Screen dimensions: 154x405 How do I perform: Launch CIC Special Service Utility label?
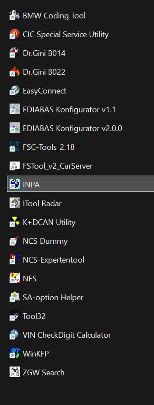(66, 34)
